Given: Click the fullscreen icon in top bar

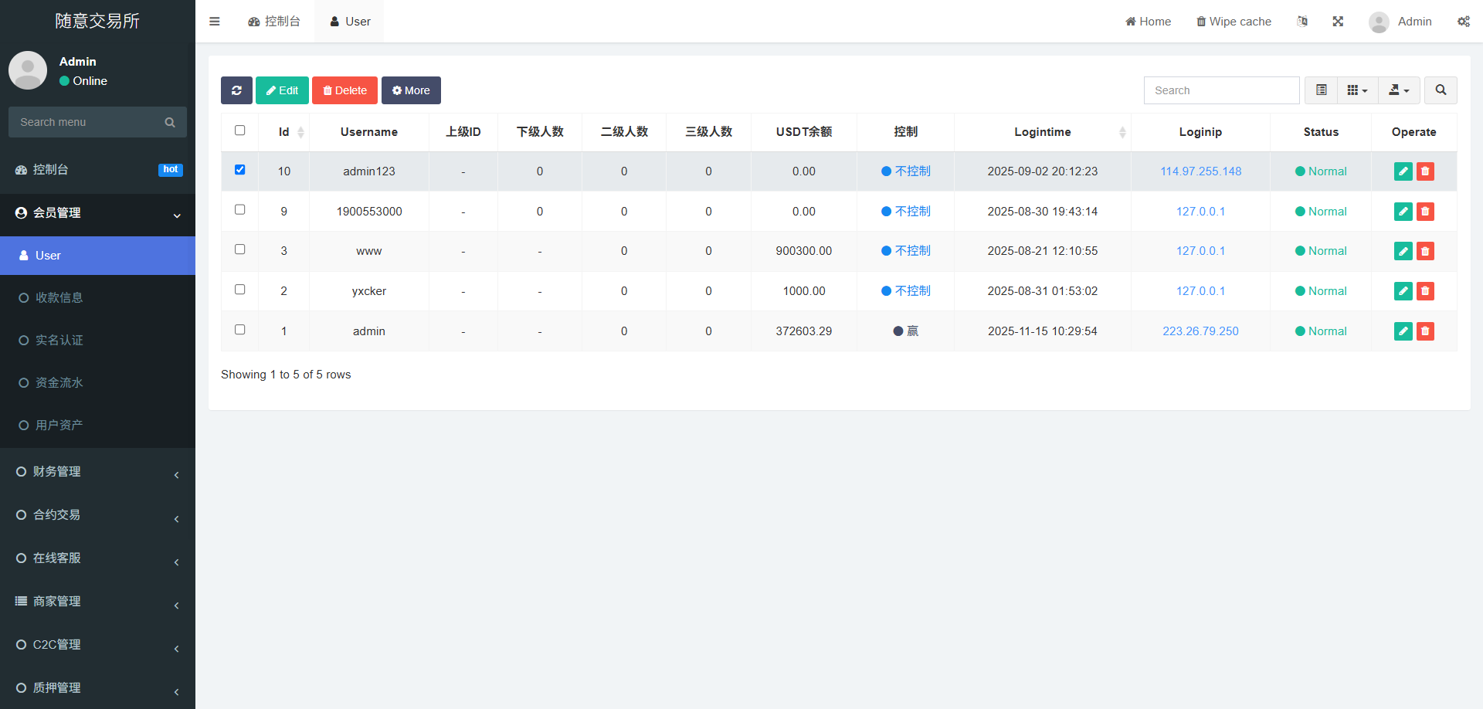Looking at the screenshot, I should [1338, 22].
